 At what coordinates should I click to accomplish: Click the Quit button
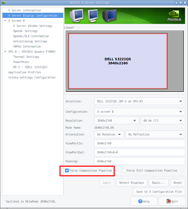(172, 201)
